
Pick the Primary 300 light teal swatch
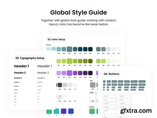pyautogui.click(x=59, y=49)
